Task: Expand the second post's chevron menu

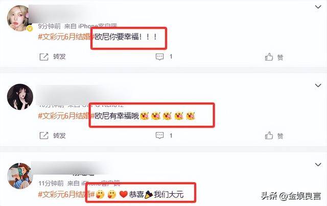Action: (318, 85)
